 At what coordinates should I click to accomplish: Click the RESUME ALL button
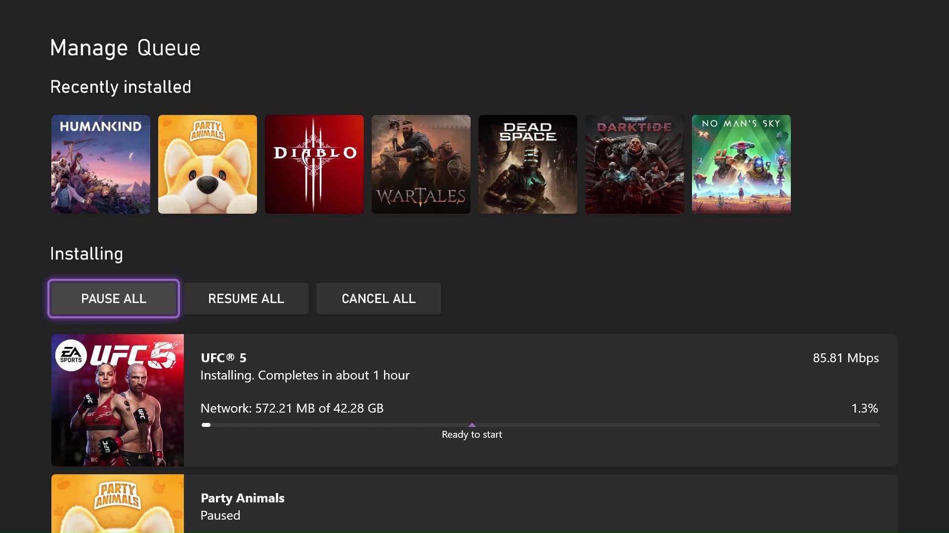pyautogui.click(x=246, y=299)
